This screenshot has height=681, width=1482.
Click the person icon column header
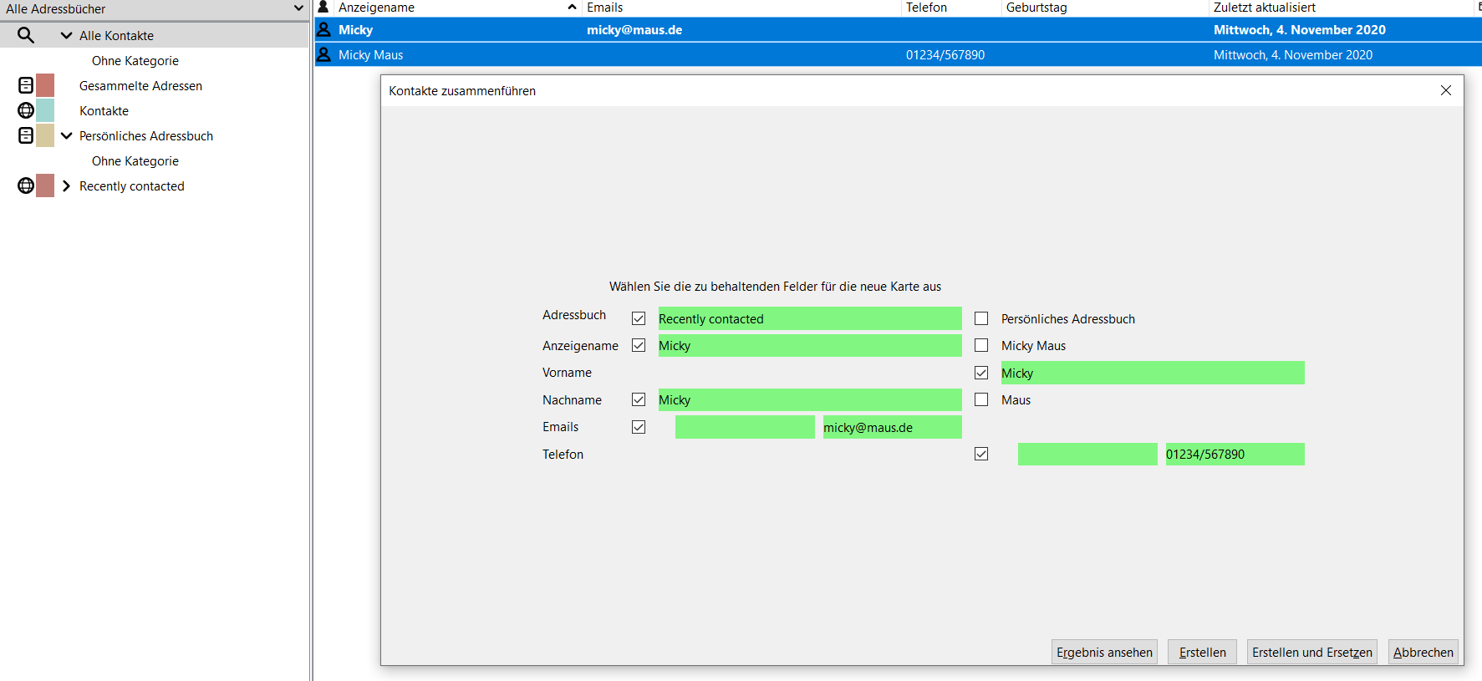323,8
